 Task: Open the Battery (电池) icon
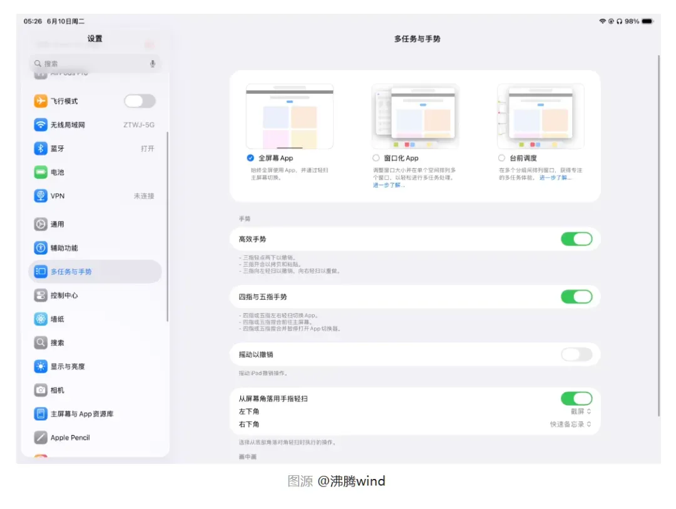tap(41, 172)
